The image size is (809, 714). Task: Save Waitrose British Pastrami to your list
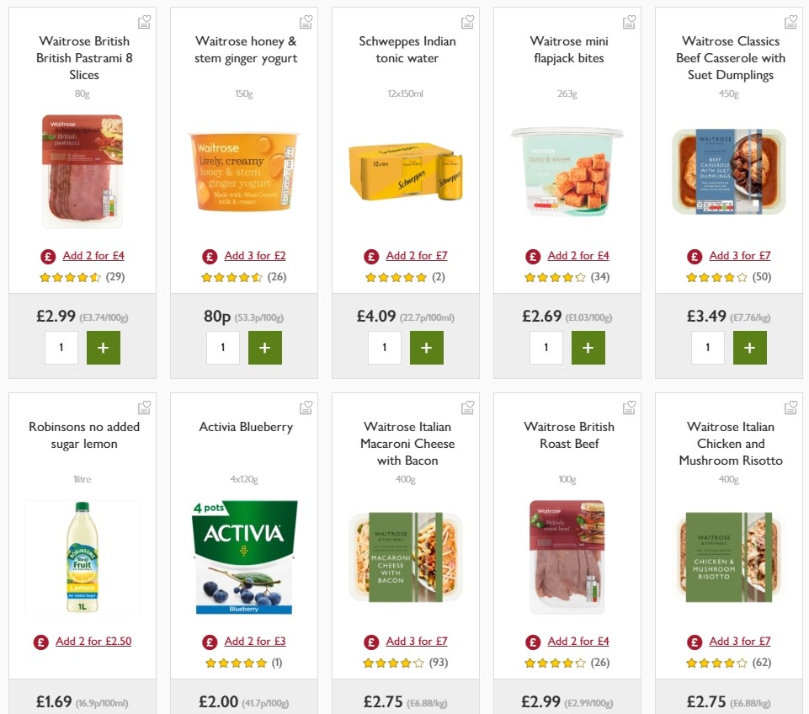tap(144, 21)
